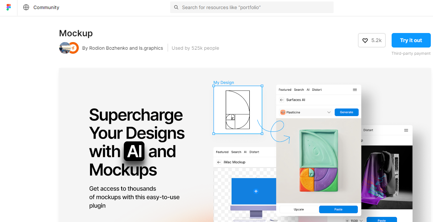The image size is (433, 222).
Task: Click the heart like icon
Action: click(365, 41)
